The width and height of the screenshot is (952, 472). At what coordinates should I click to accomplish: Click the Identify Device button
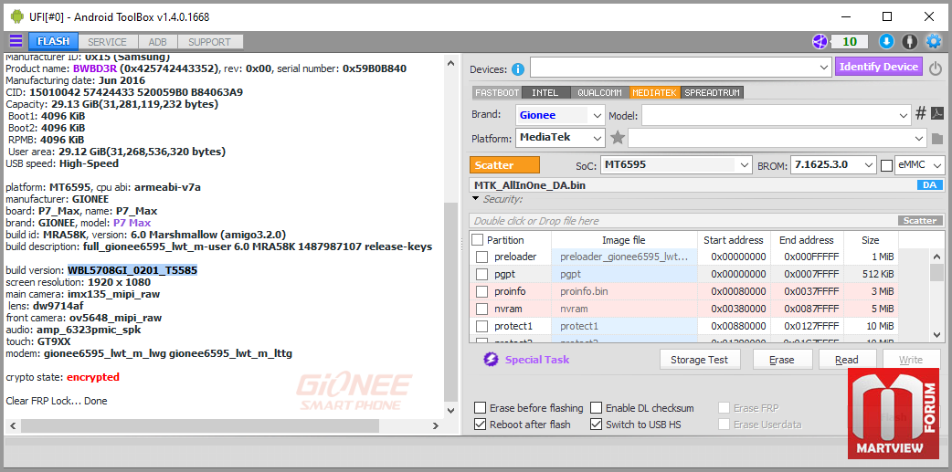coord(879,67)
